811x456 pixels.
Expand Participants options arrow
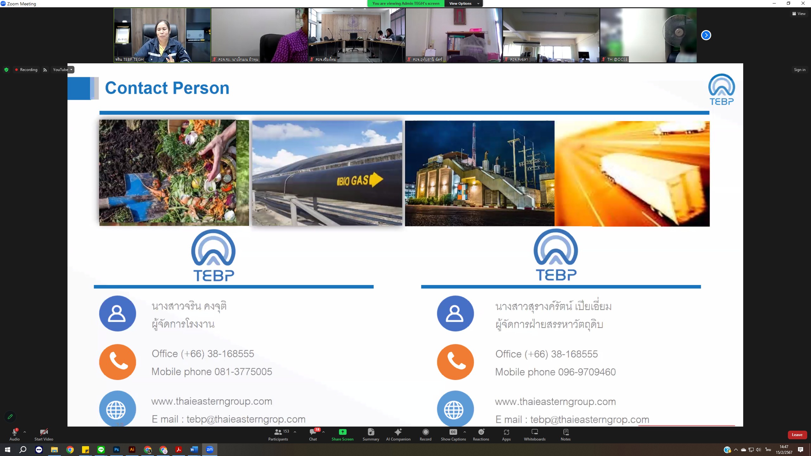[x=295, y=432]
